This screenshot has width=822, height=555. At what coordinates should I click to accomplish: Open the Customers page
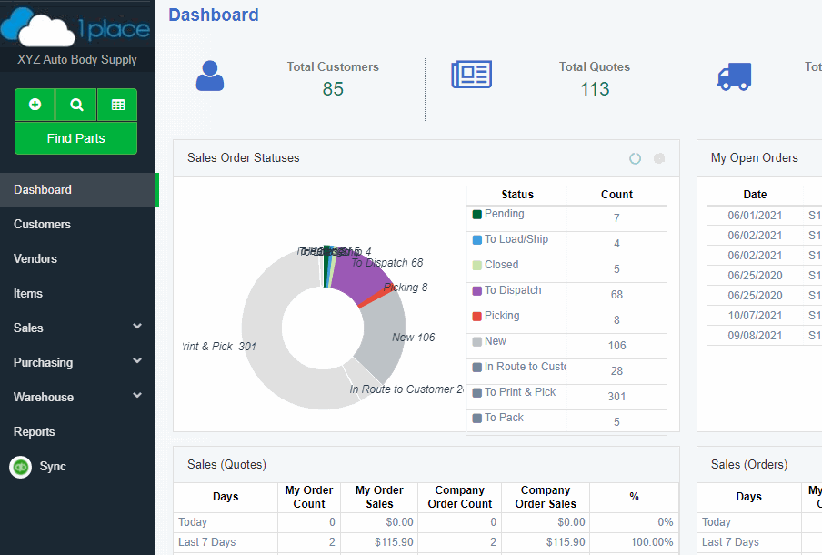pyautogui.click(x=42, y=224)
